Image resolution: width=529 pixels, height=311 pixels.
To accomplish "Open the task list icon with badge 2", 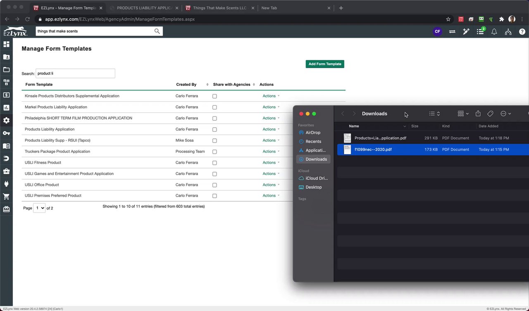I will 480,31.
